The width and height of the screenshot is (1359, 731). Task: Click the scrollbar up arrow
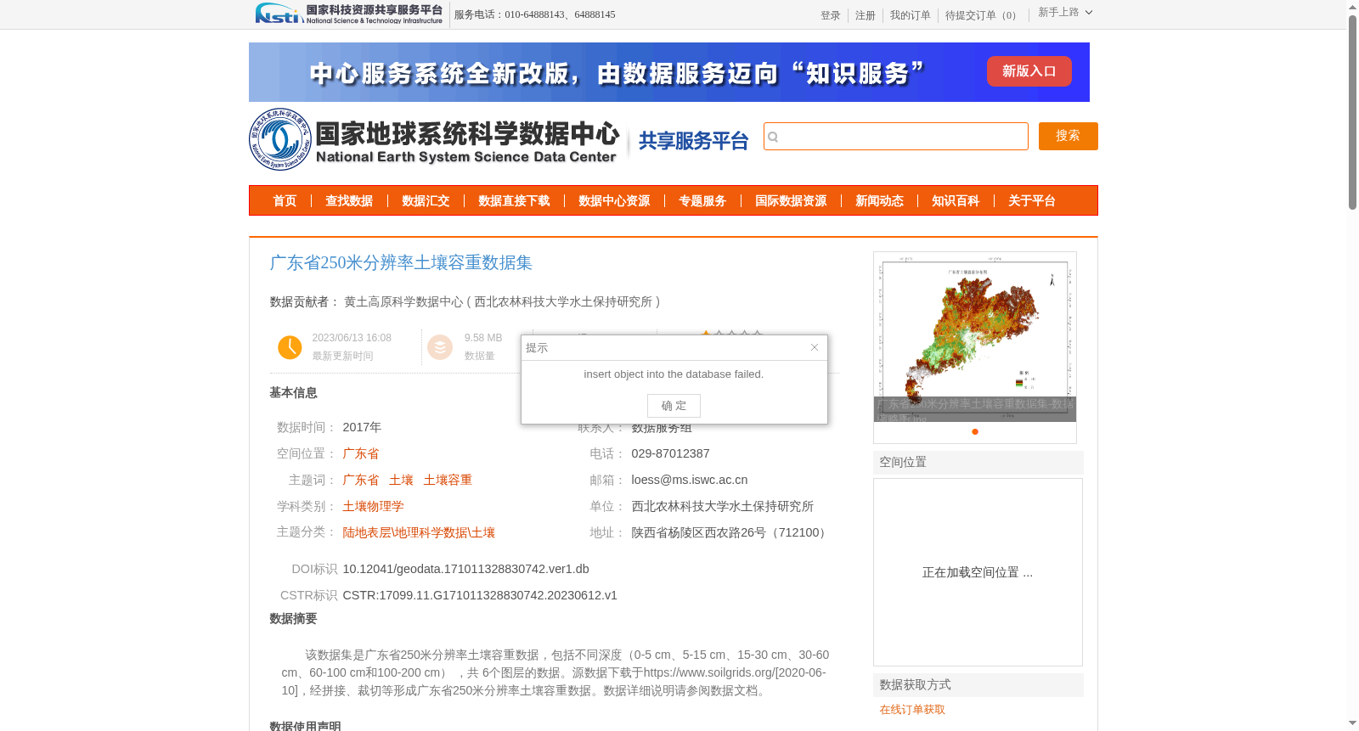click(x=1352, y=6)
